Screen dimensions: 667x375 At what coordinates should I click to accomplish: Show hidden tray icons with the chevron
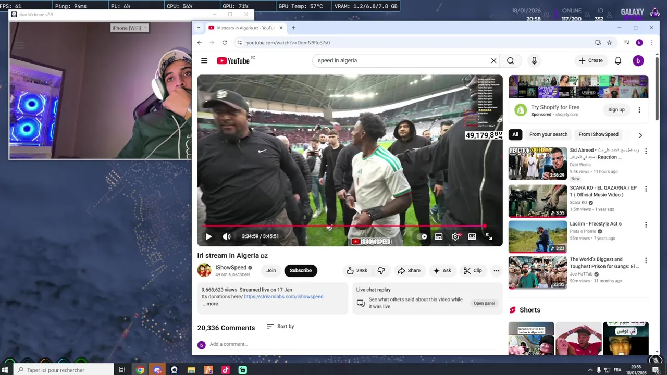click(x=590, y=370)
